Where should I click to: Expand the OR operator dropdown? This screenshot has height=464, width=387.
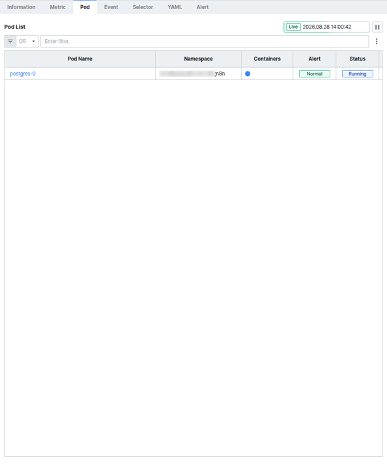27,42
